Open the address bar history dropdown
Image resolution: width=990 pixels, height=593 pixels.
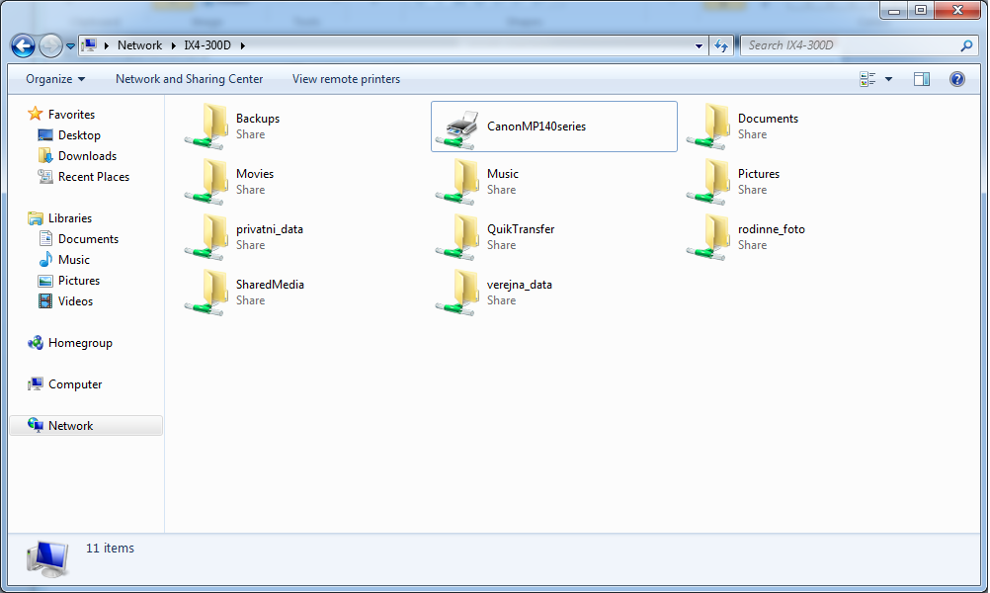[700, 45]
